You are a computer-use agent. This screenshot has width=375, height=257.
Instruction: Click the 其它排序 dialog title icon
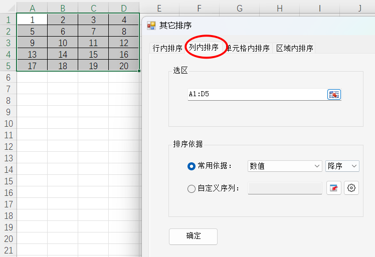[151, 26]
